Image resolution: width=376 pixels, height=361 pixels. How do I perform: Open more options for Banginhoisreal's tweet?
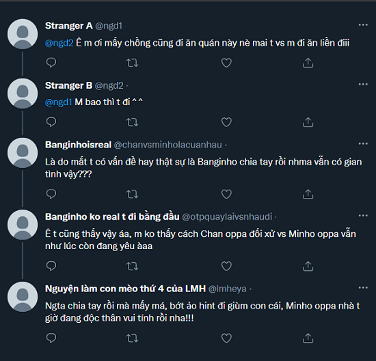pyautogui.click(x=363, y=143)
